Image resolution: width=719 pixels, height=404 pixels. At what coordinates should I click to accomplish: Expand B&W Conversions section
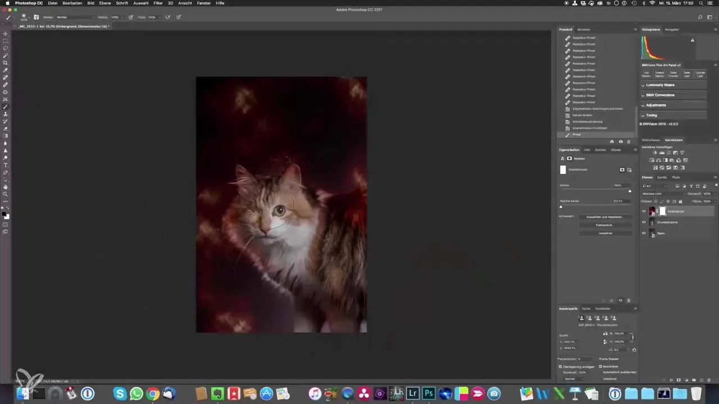tap(674, 95)
